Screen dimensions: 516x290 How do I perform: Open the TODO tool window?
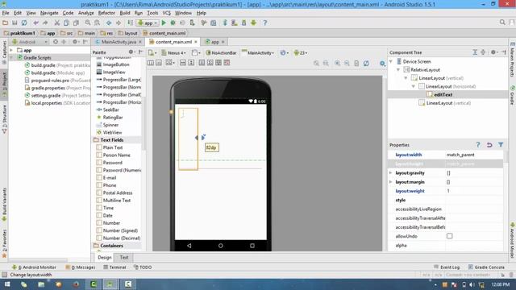coord(143,267)
